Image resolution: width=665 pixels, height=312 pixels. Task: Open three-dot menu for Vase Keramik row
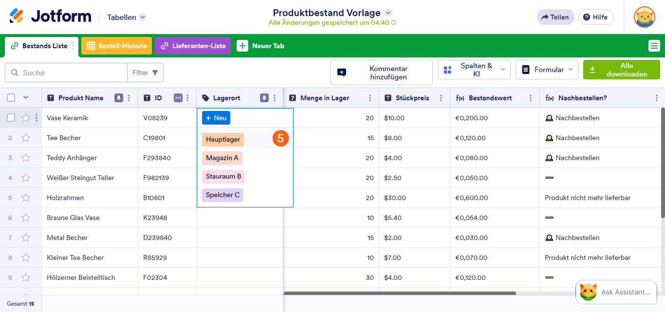coord(37,118)
